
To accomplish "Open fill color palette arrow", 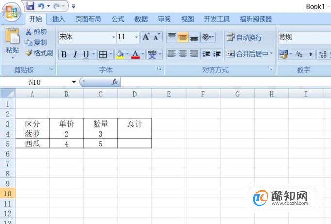I will (x=127, y=54).
